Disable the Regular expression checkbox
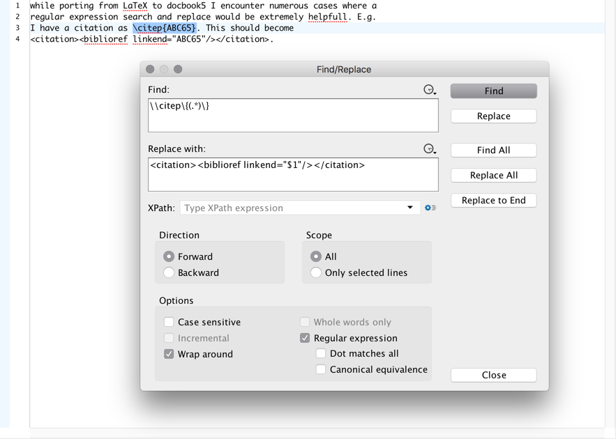 pos(305,338)
